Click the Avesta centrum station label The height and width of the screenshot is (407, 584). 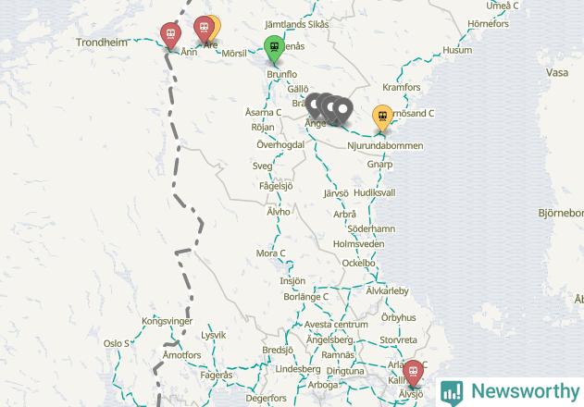pyautogui.click(x=336, y=325)
